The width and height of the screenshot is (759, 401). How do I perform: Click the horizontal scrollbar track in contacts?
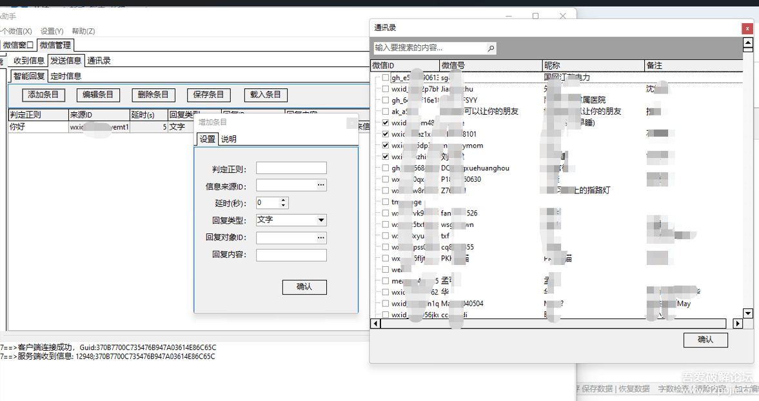click(x=555, y=324)
